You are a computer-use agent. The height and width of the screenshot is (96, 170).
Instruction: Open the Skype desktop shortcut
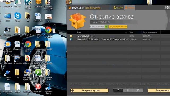[18, 17]
